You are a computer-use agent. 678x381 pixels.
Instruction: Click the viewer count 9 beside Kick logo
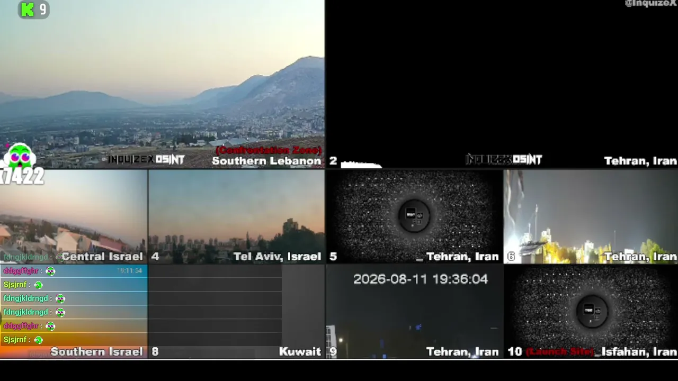point(42,9)
